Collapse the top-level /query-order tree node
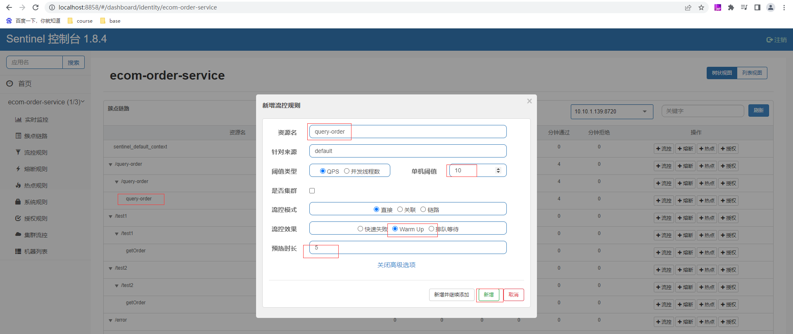793x334 pixels. [x=110, y=165]
